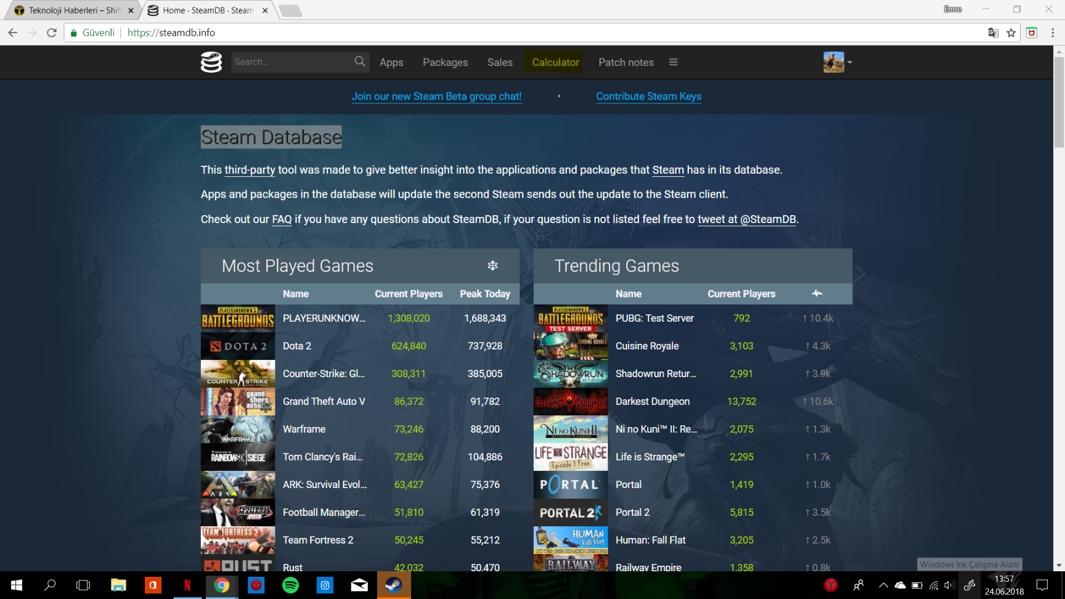Bookmark this page with the star icon
The width and height of the screenshot is (1065, 599).
tap(1011, 33)
